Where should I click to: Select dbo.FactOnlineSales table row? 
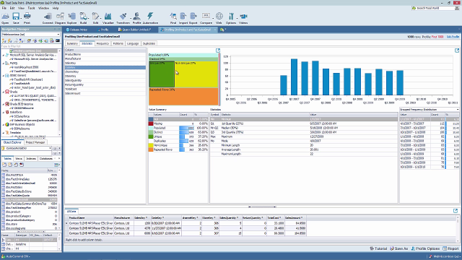30,179
